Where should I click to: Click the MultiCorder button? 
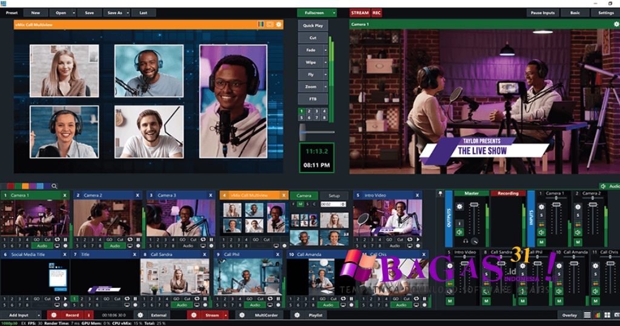coord(266,315)
